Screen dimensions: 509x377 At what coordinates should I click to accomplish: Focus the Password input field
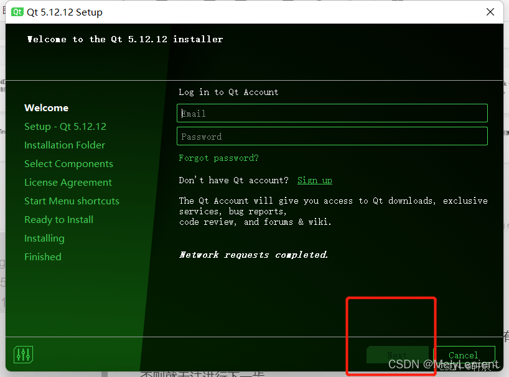click(332, 136)
